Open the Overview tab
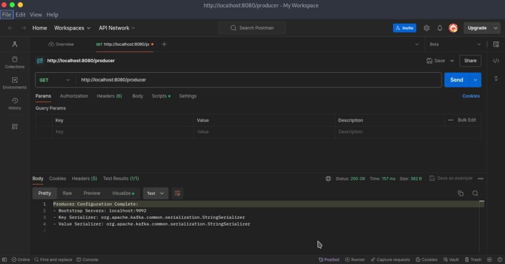 click(x=61, y=44)
